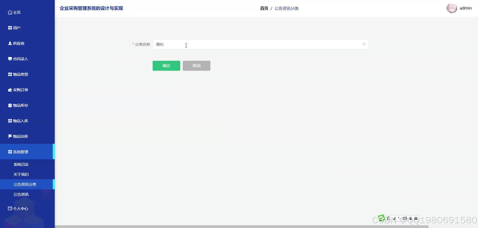Open the soft keyboard icon in IME bar
478x228 pixels.
tap(405, 218)
